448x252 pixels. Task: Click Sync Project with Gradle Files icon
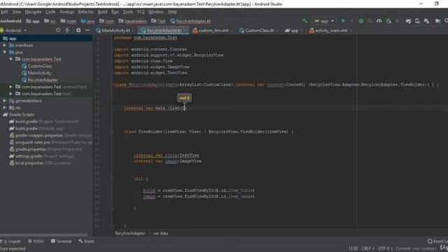[408, 21]
